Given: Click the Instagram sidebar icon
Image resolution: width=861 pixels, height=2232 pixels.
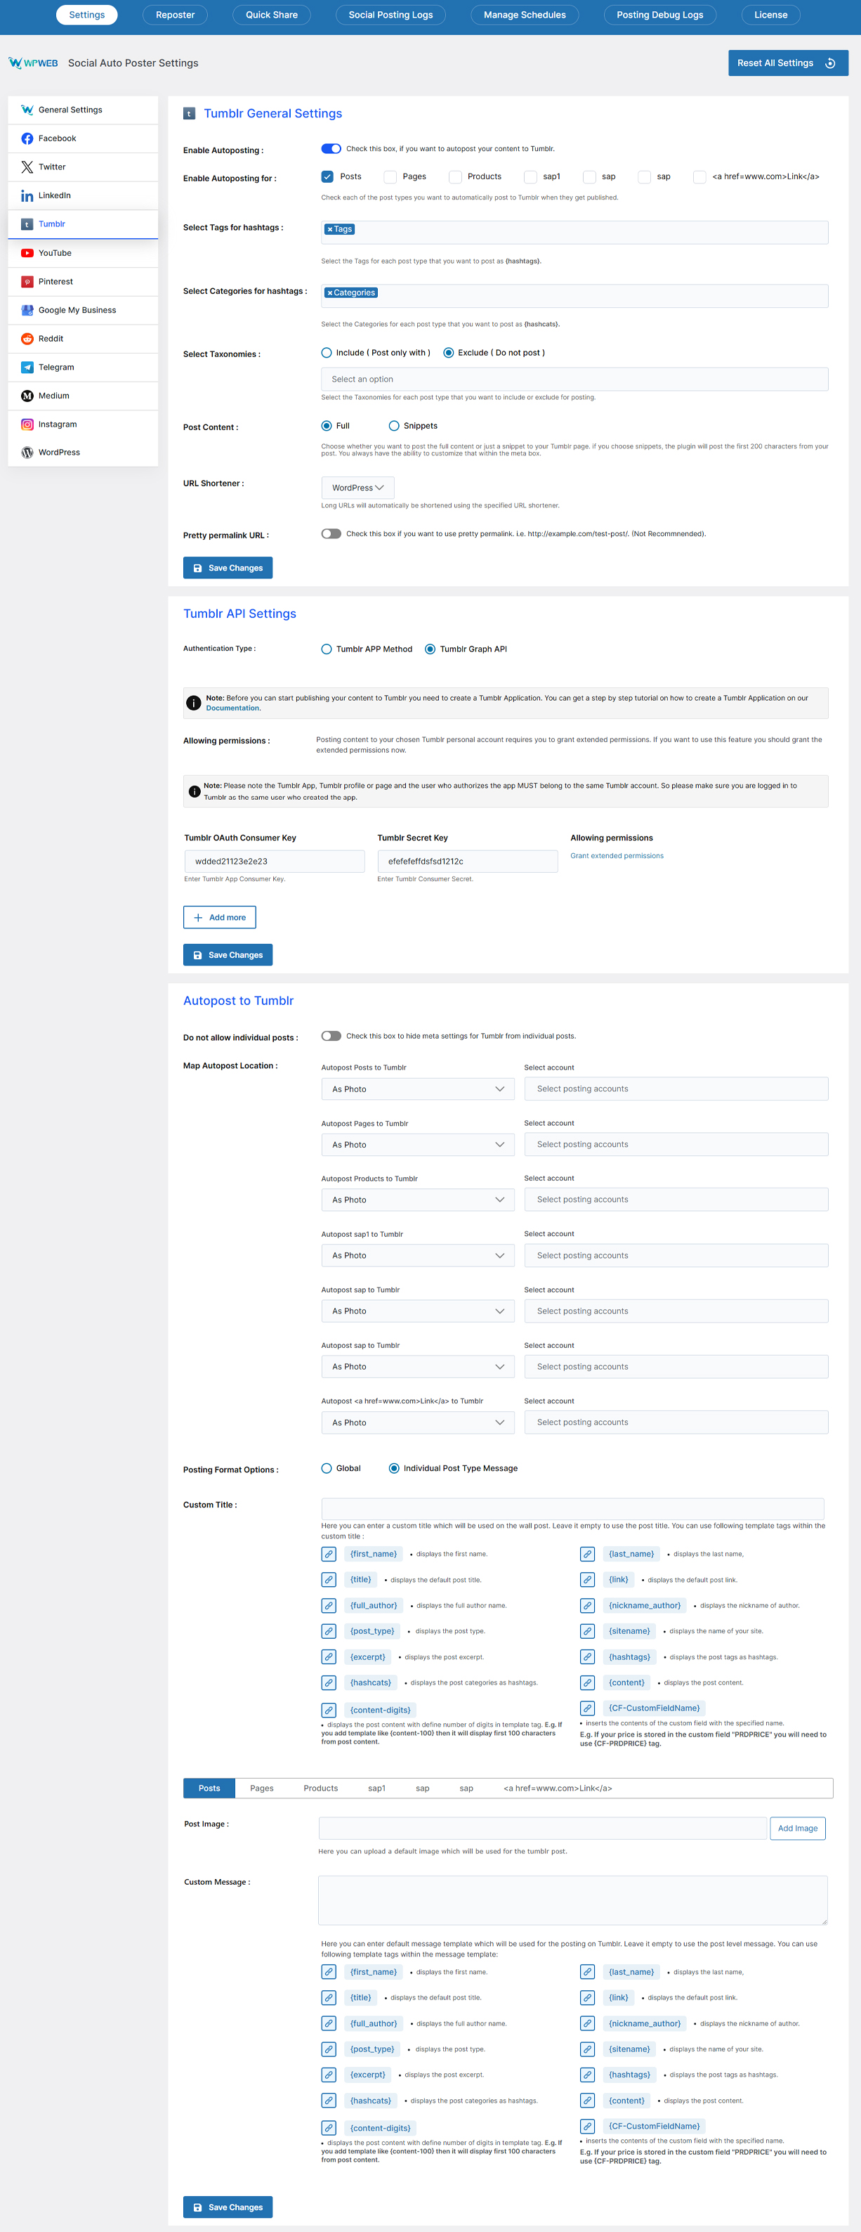Looking at the screenshot, I should 27,424.
